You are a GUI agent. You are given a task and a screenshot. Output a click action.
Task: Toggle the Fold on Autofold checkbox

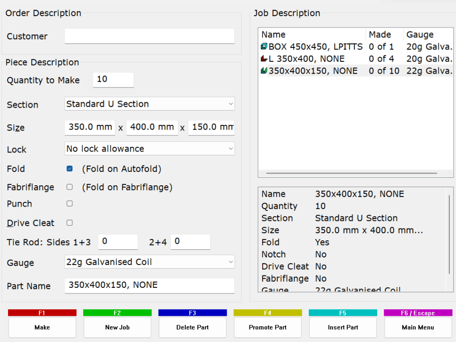pyautogui.click(x=70, y=169)
